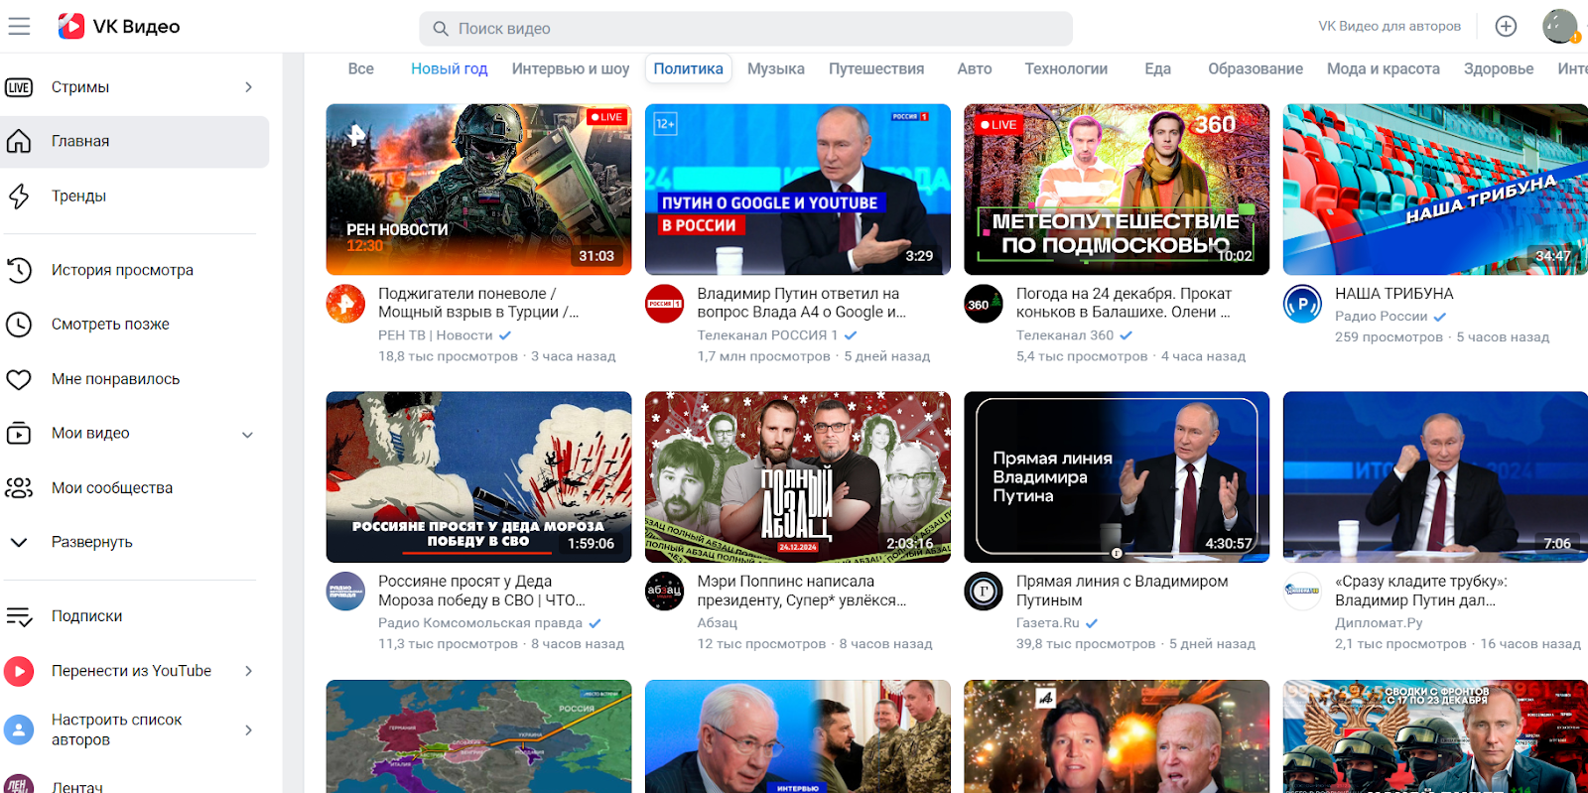Open Настроить список авторов arrow
The image size is (1588, 793).
click(249, 730)
